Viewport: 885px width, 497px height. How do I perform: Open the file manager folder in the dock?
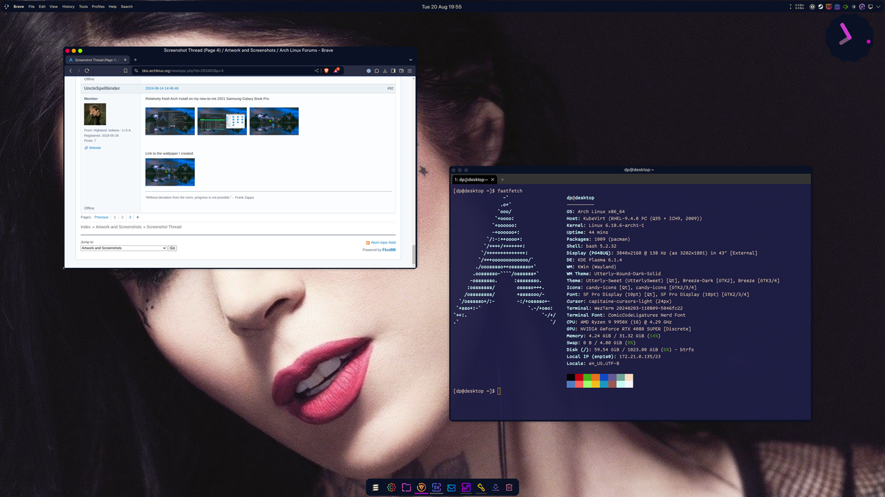pyautogui.click(x=406, y=487)
